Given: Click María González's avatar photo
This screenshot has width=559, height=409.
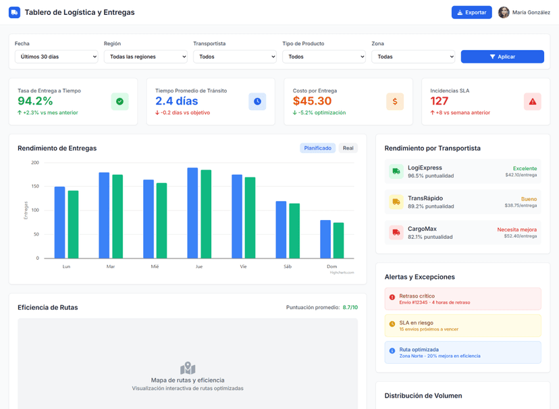Looking at the screenshot, I should pyautogui.click(x=504, y=12).
